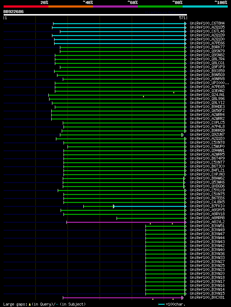Select the UniRef100_Q9SN79 label
Viewport: 231px width, 307px height.
click(x=207, y=51)
